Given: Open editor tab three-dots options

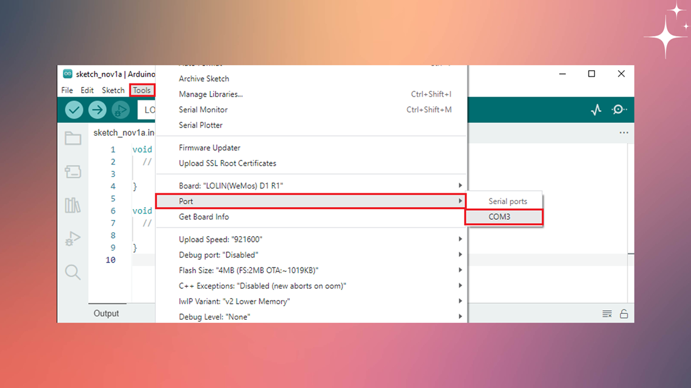Looking at the screenshot, I should [x=624, y=132].
